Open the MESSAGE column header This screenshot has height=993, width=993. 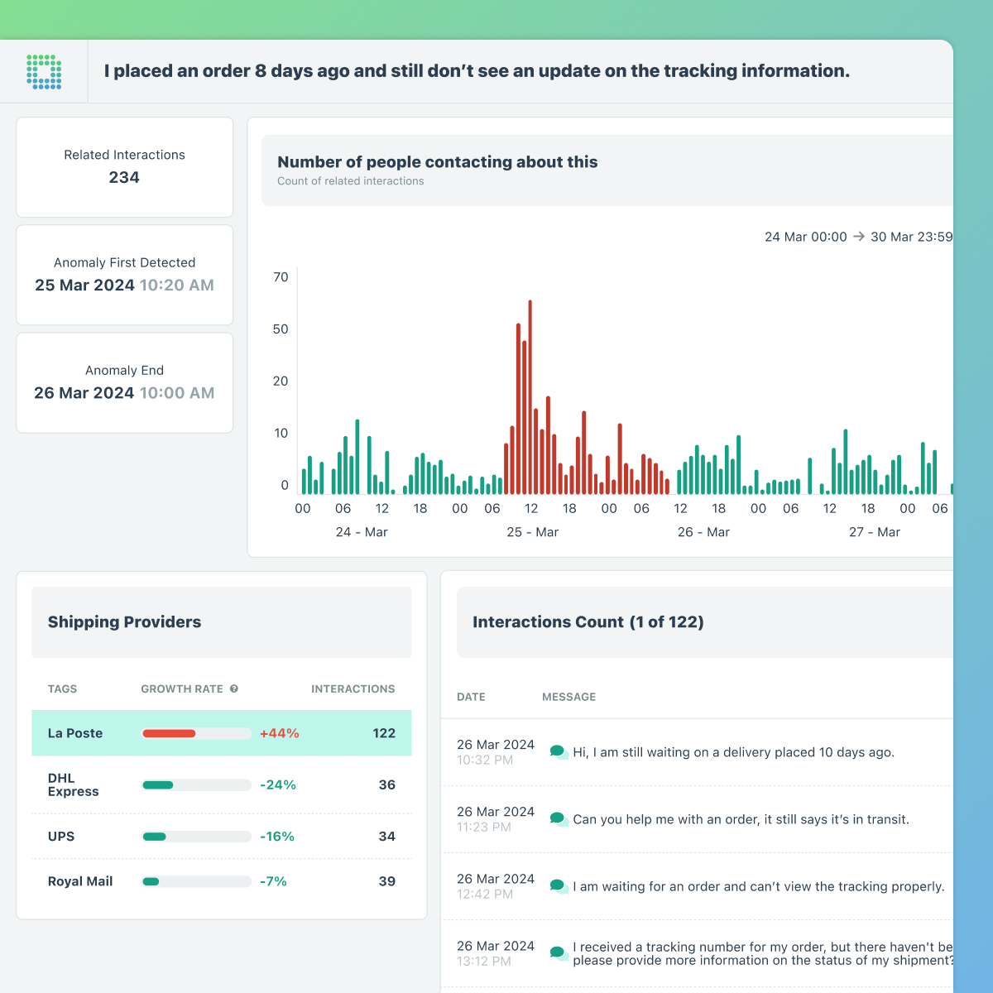[x=568, y=697]
